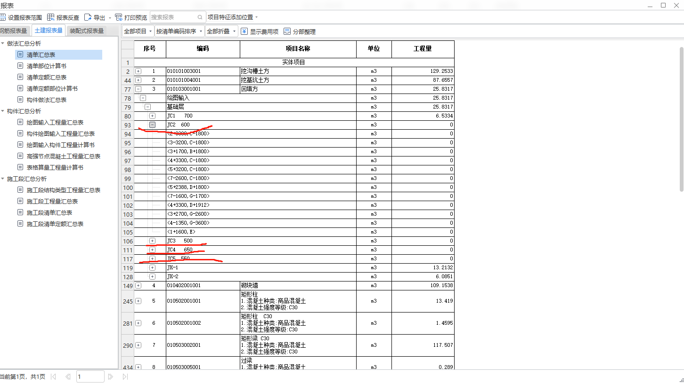Expand row 2 挖基坑土方

point(138,80)
